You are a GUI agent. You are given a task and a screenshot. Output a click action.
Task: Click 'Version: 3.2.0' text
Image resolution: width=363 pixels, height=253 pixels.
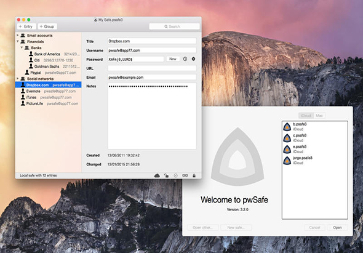pos(237,209)
